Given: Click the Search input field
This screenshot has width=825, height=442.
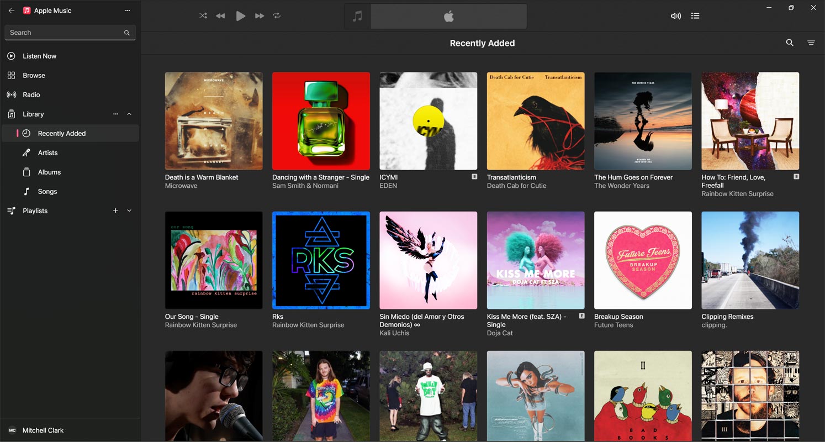Looking at the screenshot, I should click(70, 33).
